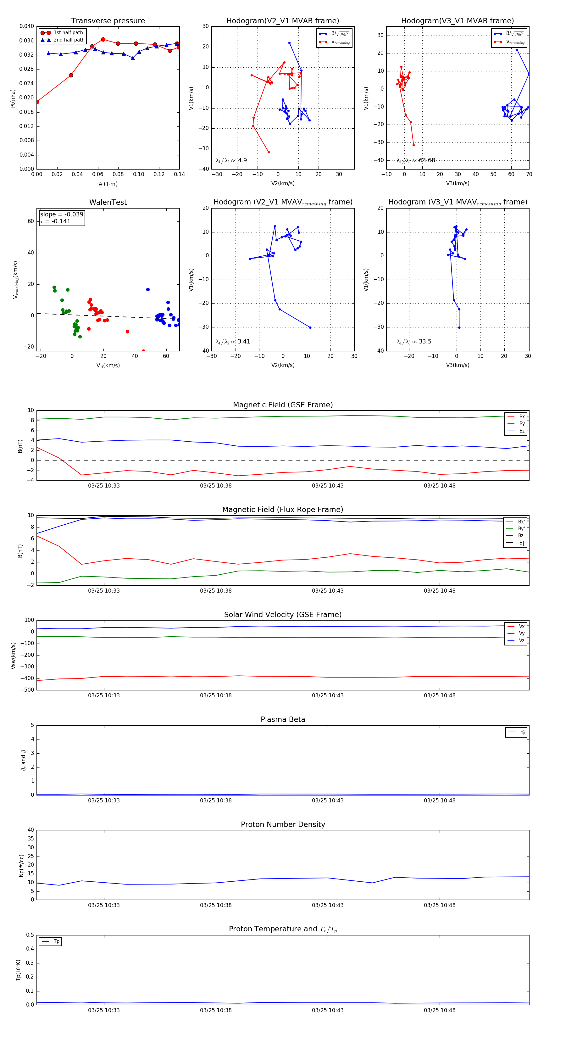Select the Vy legend entry

[x=516, y=633]
